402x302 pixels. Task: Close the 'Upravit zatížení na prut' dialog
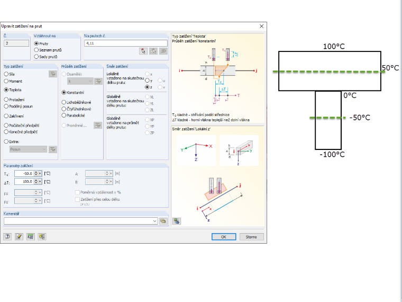point(261,26)
